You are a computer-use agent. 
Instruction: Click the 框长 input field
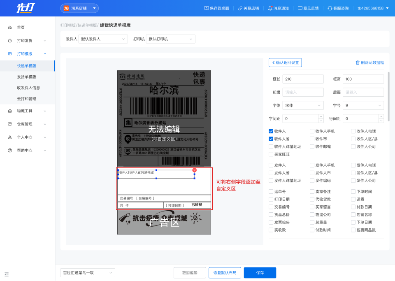[303, 79]
